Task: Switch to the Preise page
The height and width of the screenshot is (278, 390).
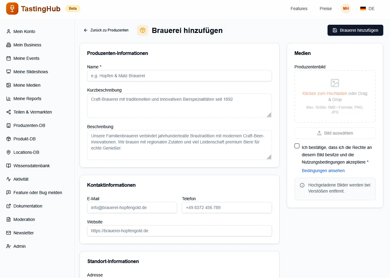Action: 325,9
